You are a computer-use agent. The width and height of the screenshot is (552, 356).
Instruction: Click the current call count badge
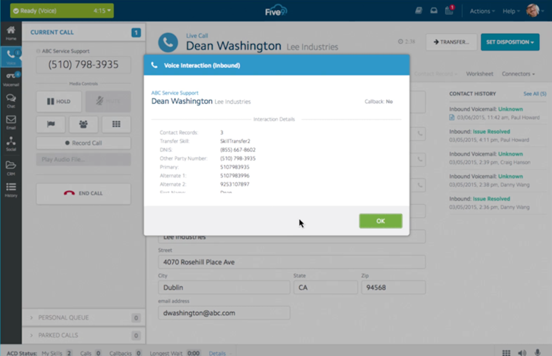[136, 33]
